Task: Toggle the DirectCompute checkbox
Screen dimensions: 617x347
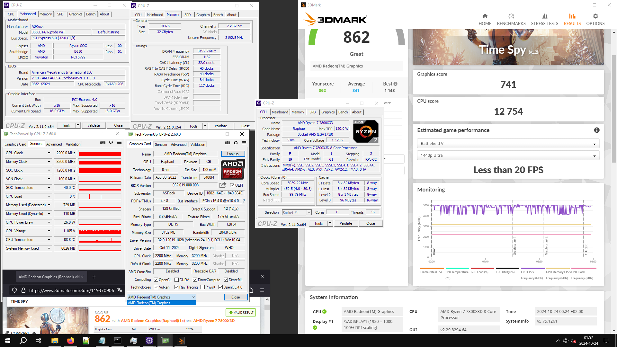Action: click(195, 280)
